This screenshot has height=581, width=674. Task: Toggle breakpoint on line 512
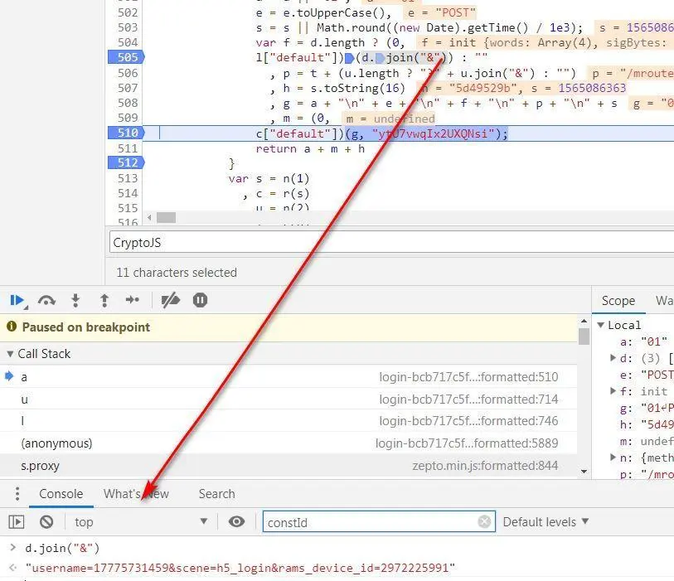coord(126,163)
